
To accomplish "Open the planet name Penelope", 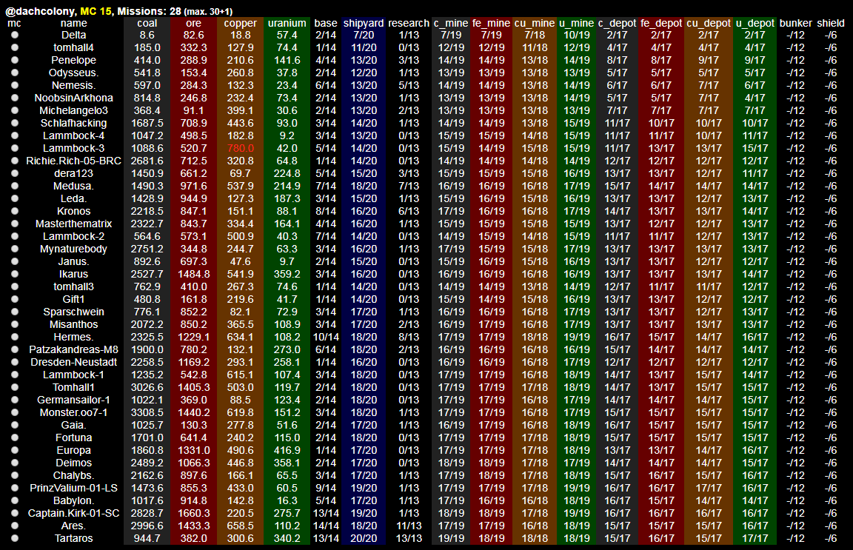I will tap(73, 60).
